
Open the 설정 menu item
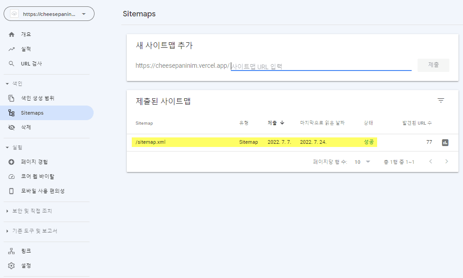(25, 265)
